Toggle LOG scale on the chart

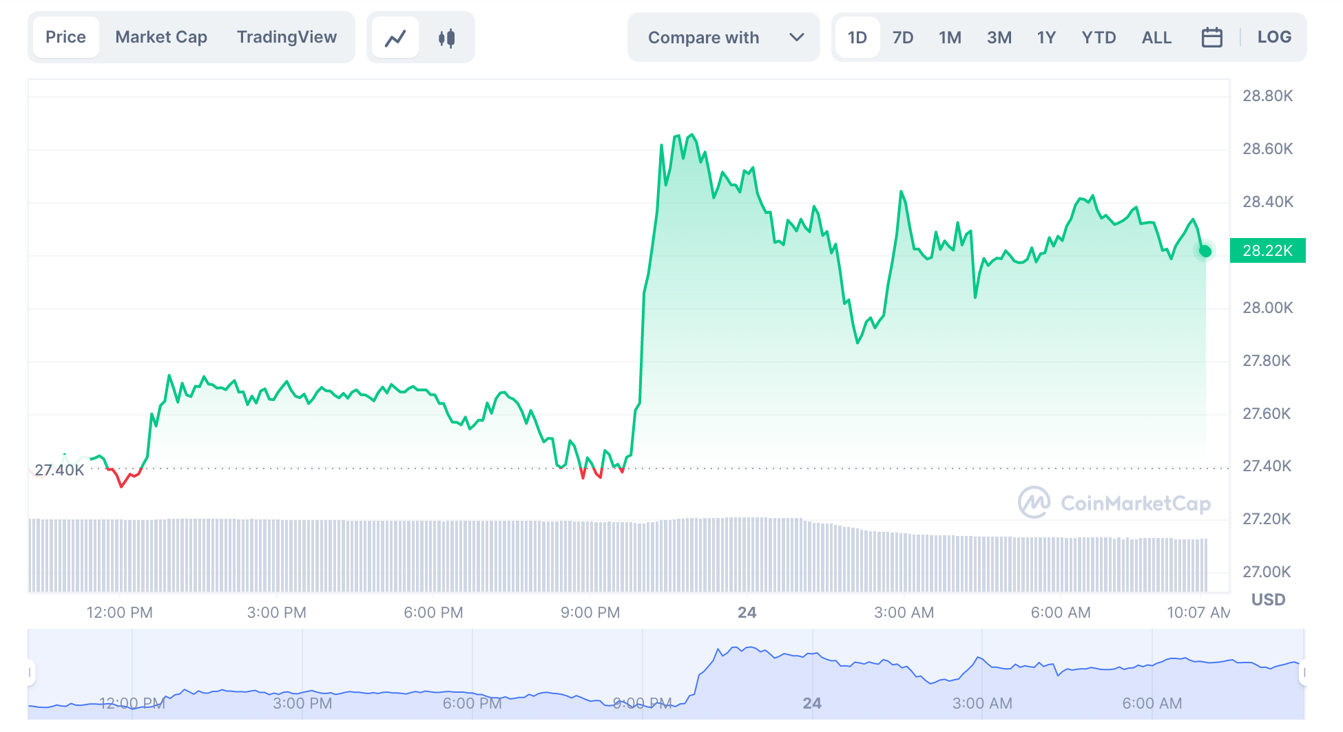point(1274,37)
